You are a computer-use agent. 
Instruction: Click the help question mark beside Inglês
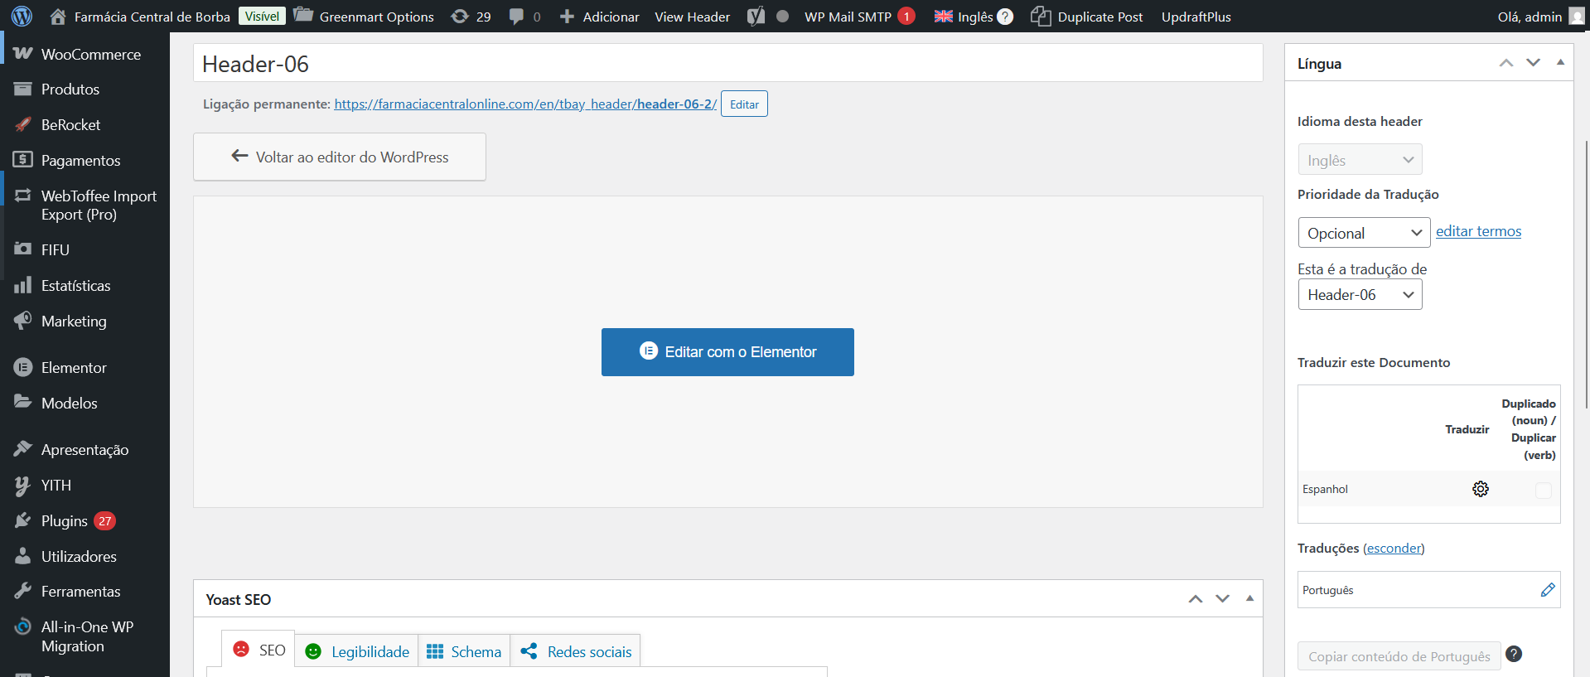coord(1005,16)
